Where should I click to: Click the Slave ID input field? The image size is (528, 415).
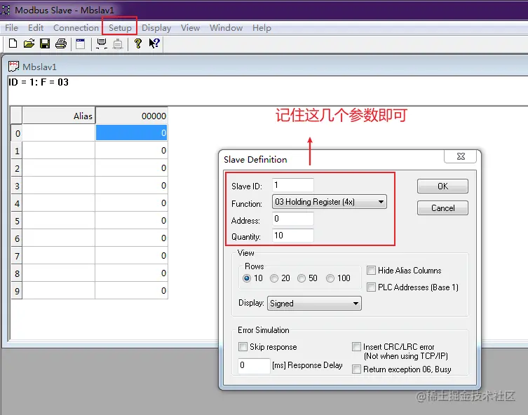[x=292, y=185]
